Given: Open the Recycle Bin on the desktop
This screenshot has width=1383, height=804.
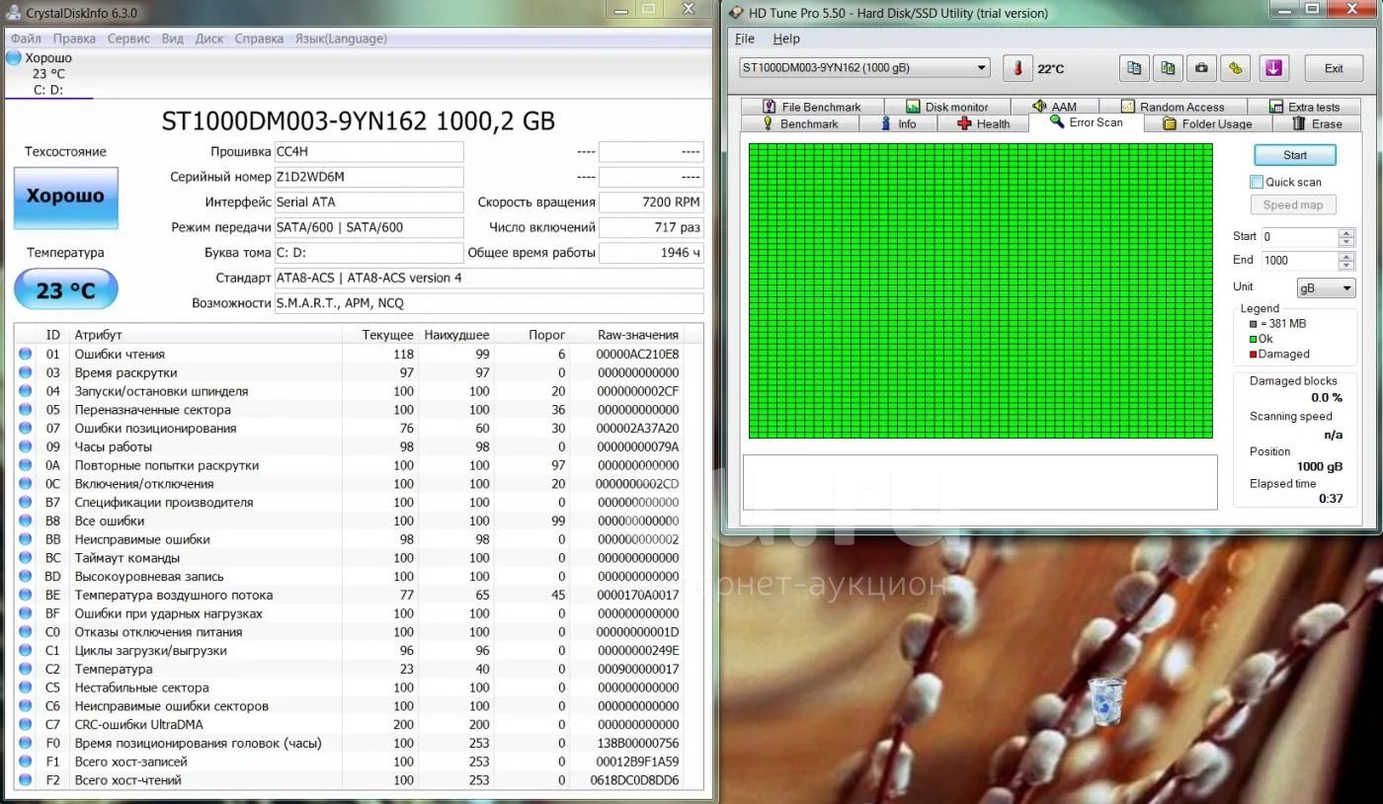Looking at the screenshot, I should point(1106,701).
